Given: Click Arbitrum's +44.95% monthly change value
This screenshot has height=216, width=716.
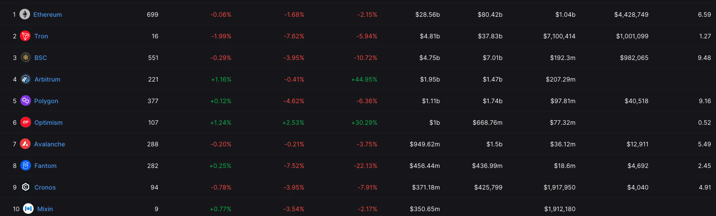Looking at the screenshot, I should (364, 79).
